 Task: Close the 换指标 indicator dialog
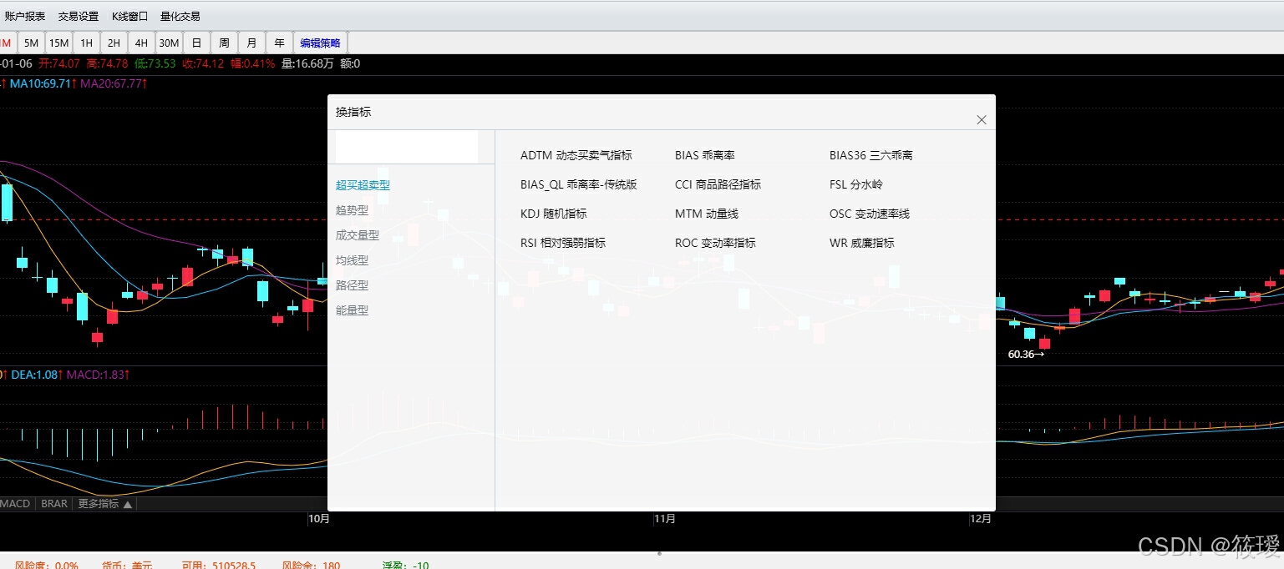981,119
